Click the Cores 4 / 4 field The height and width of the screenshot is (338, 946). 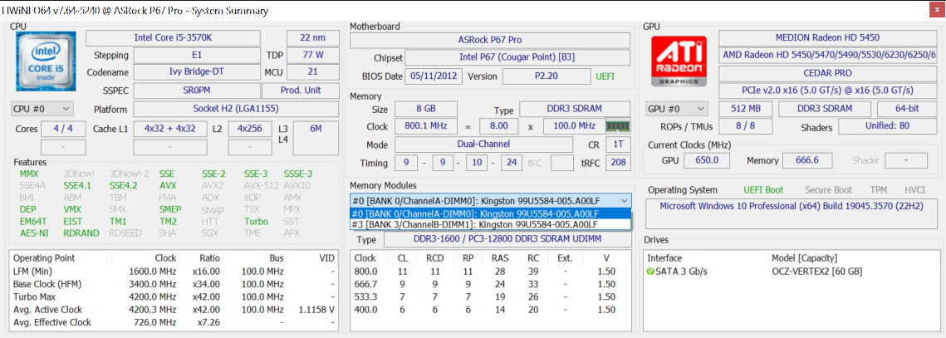pyautogui.click(x=62, y=130)
